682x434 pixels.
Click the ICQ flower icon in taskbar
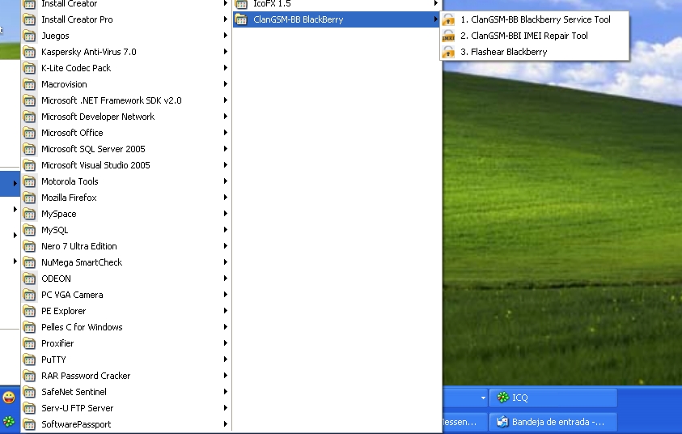(502, 398)
